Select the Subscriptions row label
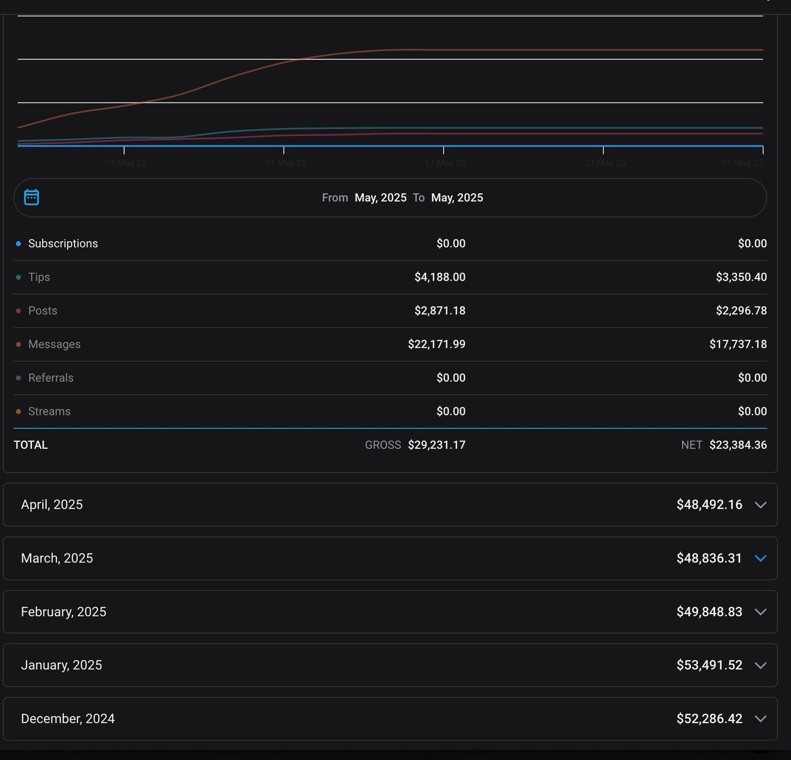This screenshot has width=791, height=760. coord(63,244)
